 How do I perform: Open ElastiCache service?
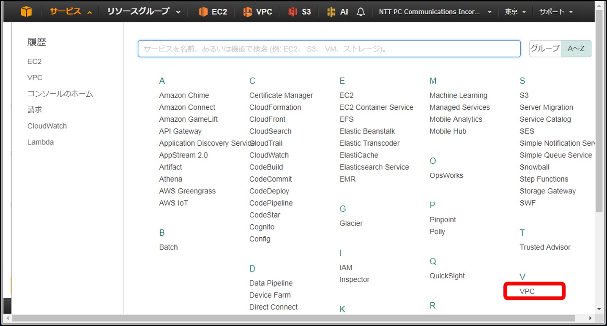(x=359, y=155)
